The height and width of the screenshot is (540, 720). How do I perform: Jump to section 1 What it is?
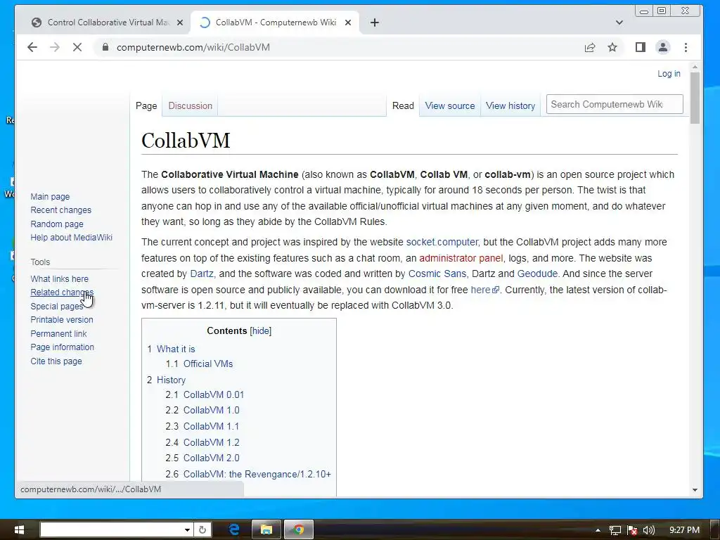pyautogui.click(x=171, y=349)
